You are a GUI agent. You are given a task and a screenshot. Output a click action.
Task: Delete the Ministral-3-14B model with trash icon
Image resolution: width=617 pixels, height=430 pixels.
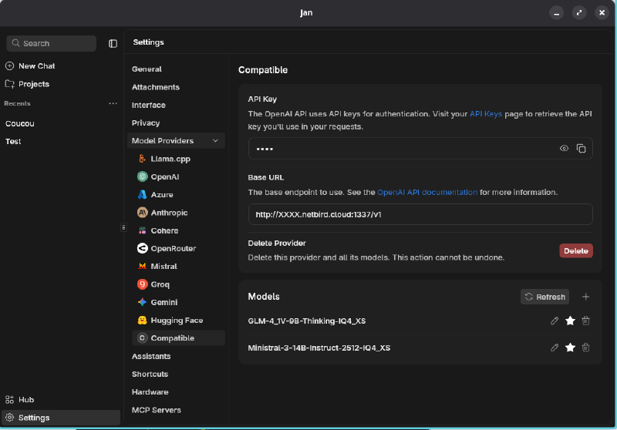[x=585, y=348]
